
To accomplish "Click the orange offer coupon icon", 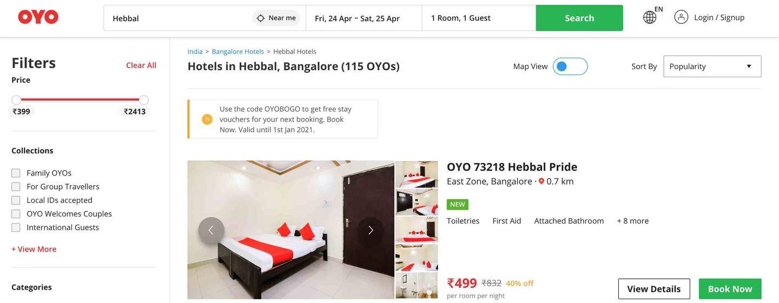I will coord(207,119).
